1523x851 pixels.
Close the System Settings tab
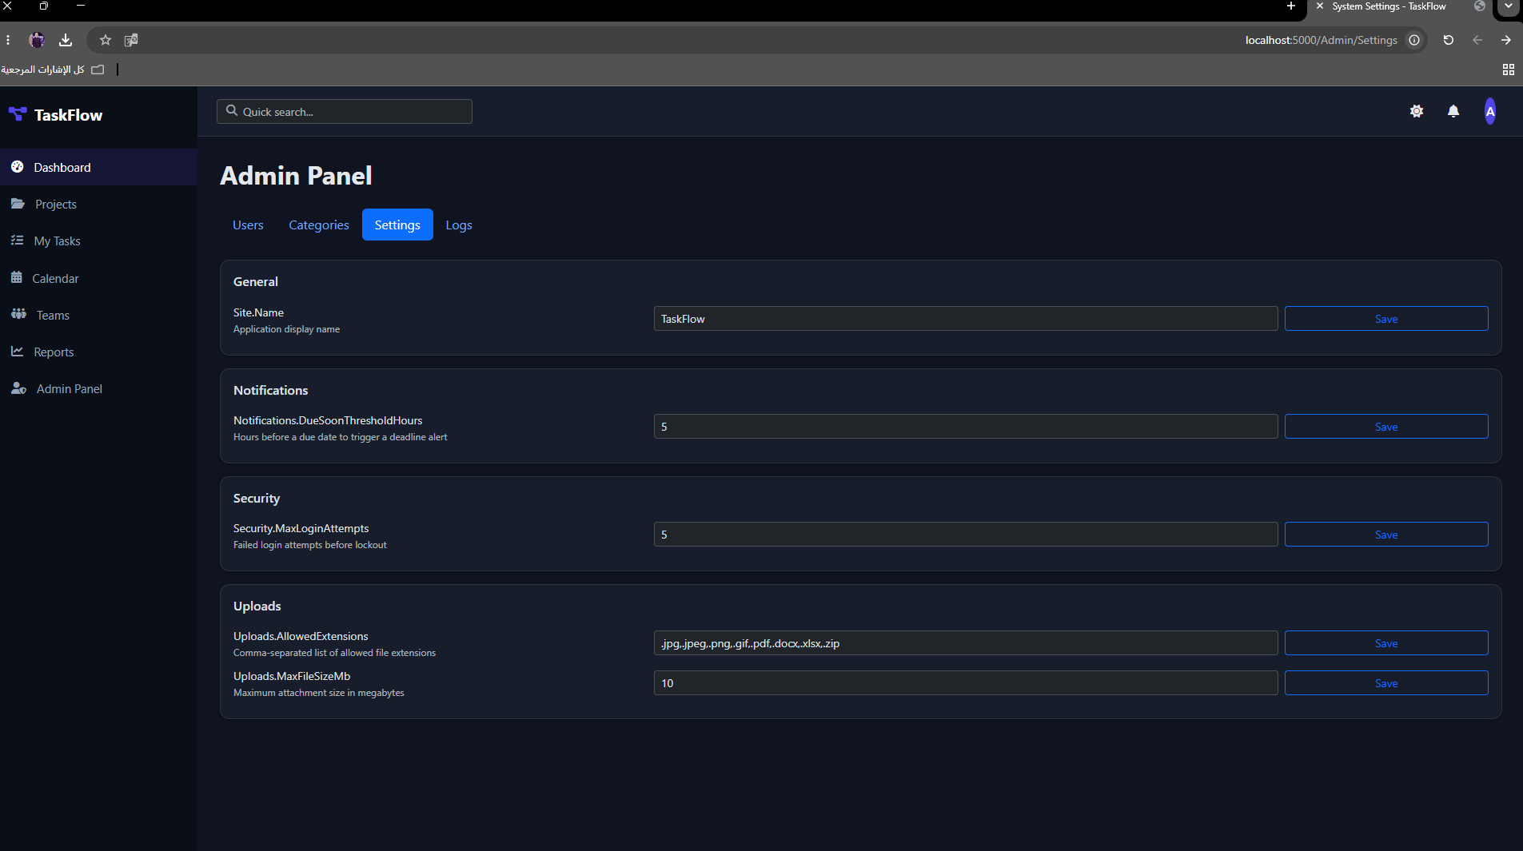pyautogui.click(x=1320, y=6)
